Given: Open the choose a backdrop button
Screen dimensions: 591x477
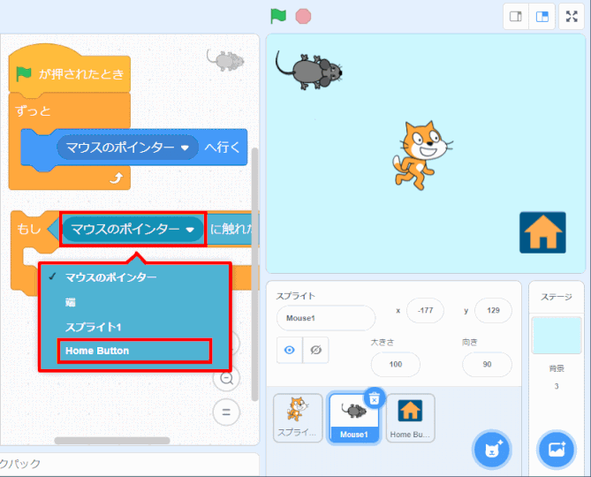Looking at the screenshot, I should pyautogui.click(x=557, y=450).
